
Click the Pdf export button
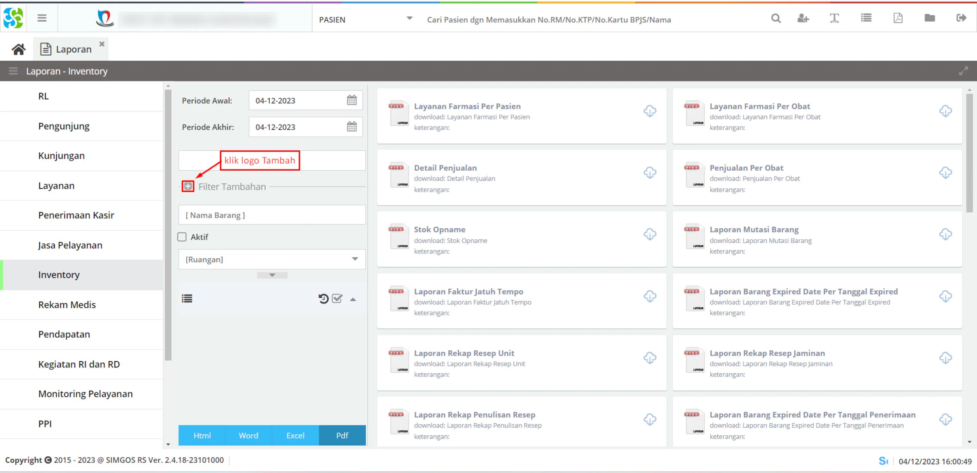coord(342,435)
